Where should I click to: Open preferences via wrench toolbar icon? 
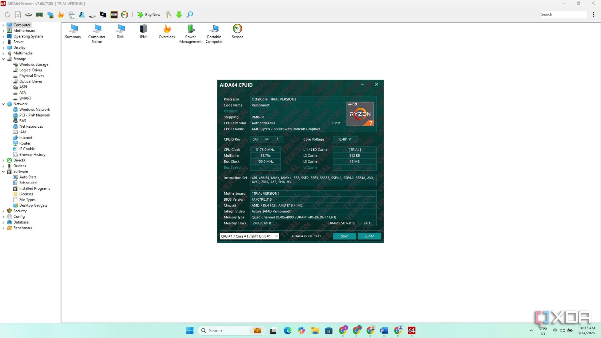(169, 15)
